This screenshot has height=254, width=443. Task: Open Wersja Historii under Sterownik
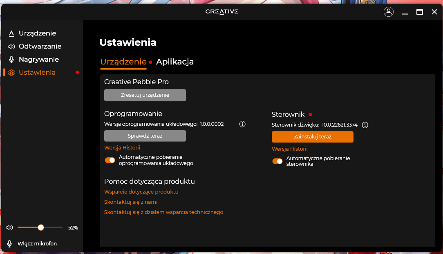pos(290,149)
